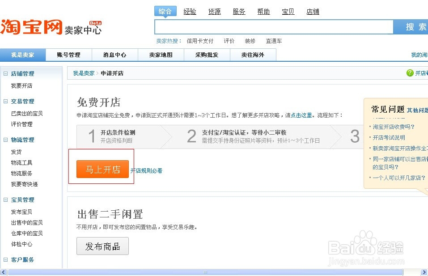428x276 pixels.
Task: Click the Taobao logo
Action: click(x=31, y=27)
